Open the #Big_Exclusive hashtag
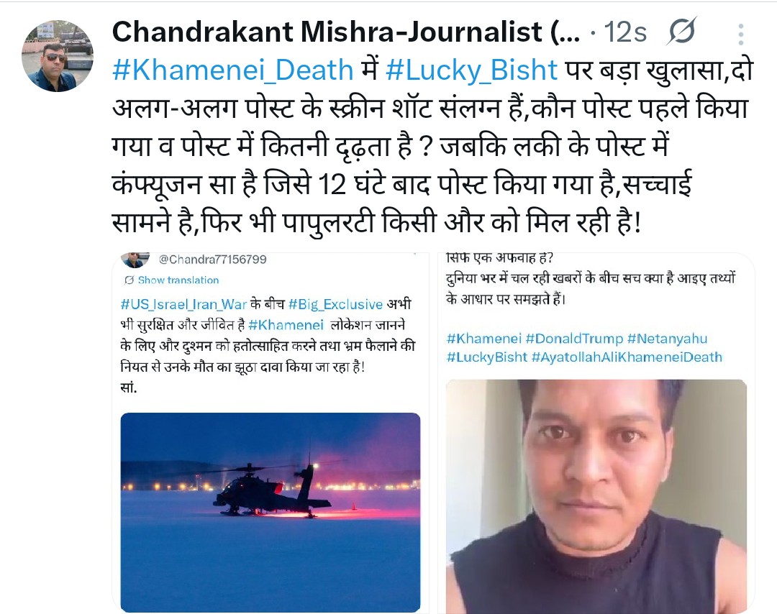The image size is (777, 614). [335, 304]
